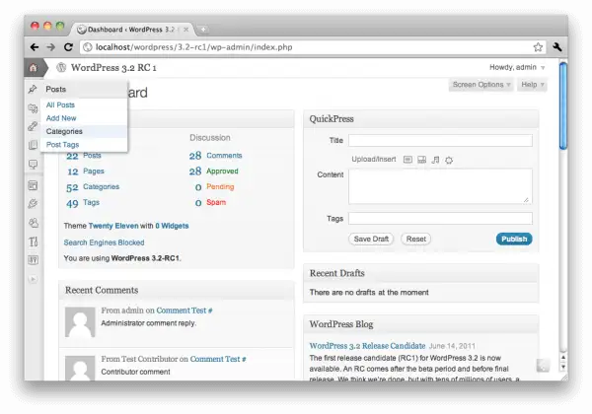Open the Comments speech bubble icon
Image resolution: width=592 pixels, height=414 pixels.
pyautogui.click(x=33, y=165)
